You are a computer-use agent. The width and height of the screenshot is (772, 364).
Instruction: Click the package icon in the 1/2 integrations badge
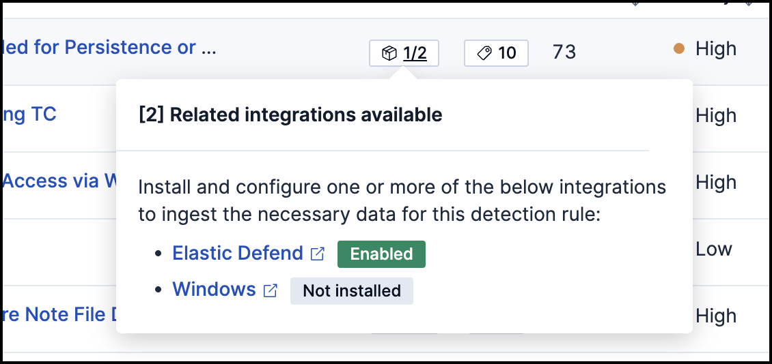389,53
